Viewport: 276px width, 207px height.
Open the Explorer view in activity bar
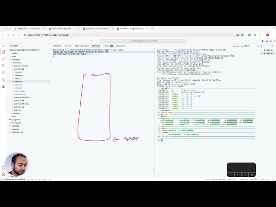click(3, 52)
